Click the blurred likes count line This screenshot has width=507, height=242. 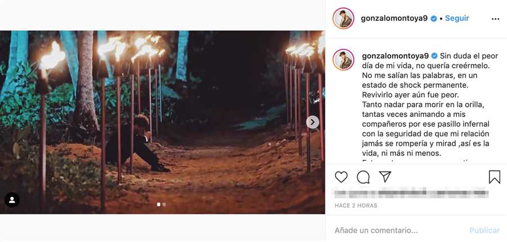pyautogui.click(x=411, y=194)
